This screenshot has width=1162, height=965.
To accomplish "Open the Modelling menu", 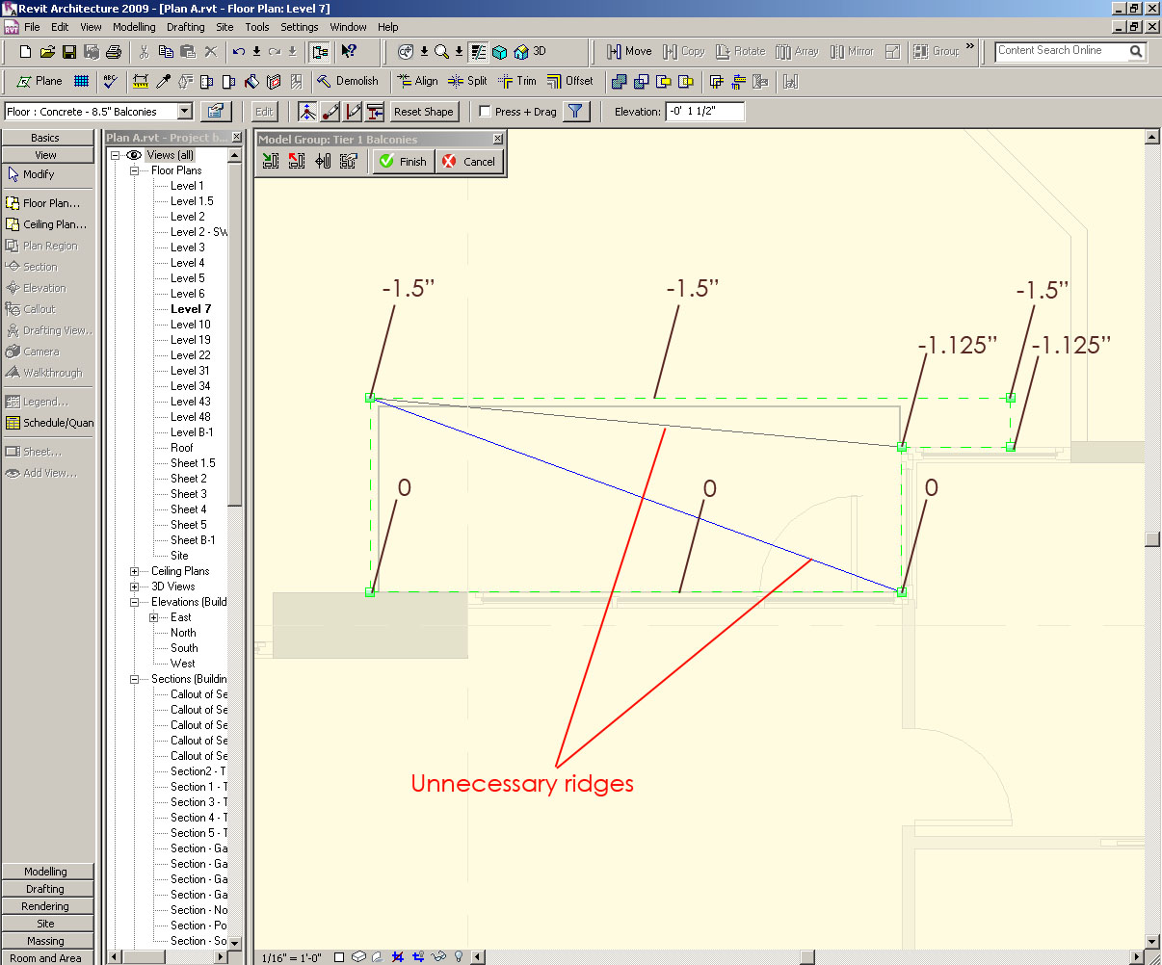I will click(134, 27).
